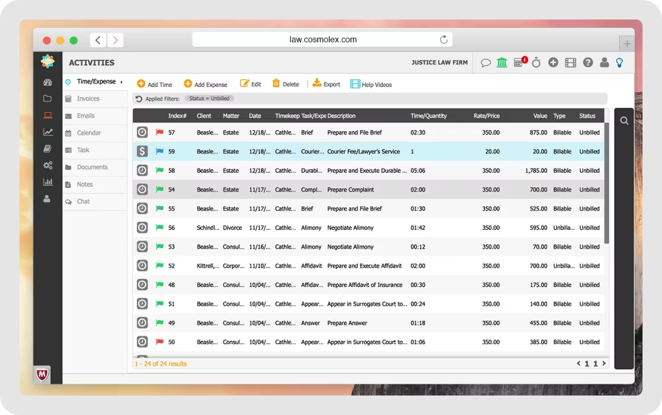Select the 1,785.00 value cell

536,171
